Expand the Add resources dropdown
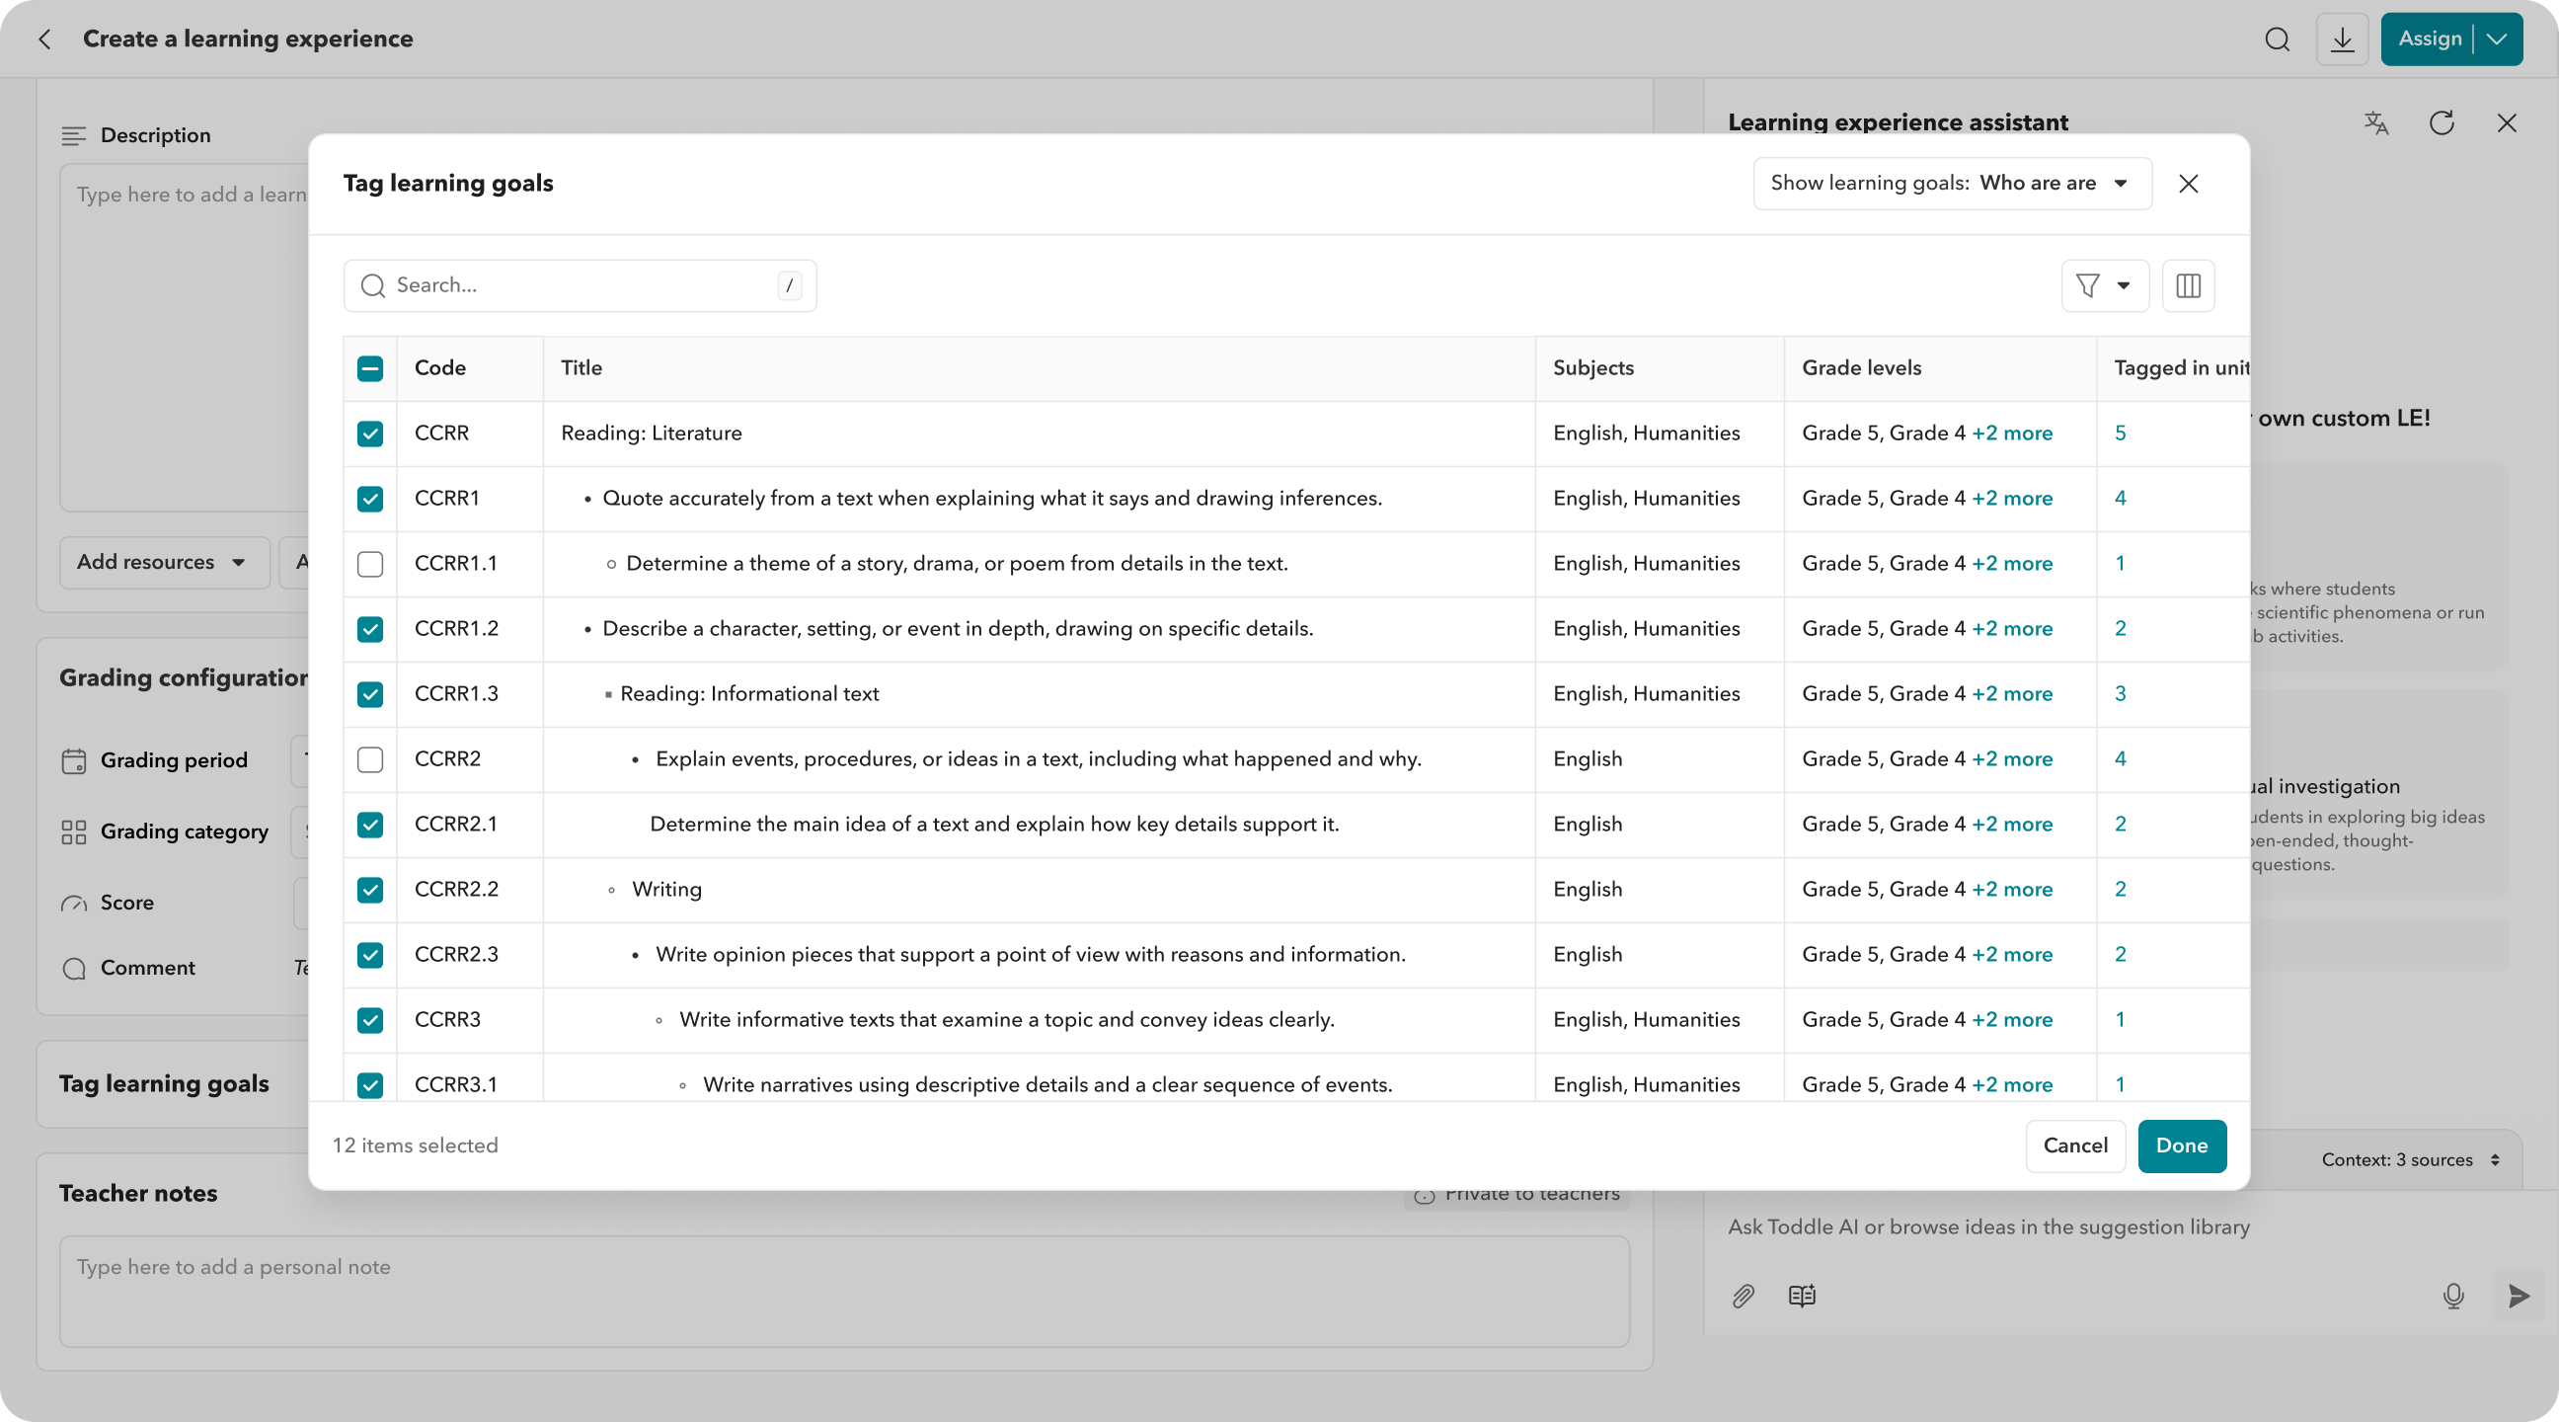 coord(164,563)
